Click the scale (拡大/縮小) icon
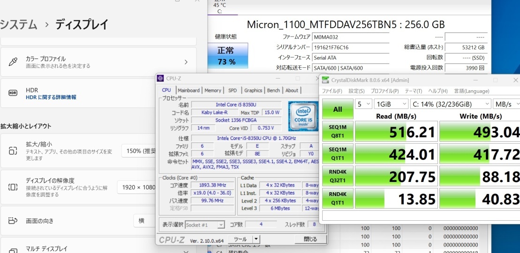 click(x=13, y=151)
